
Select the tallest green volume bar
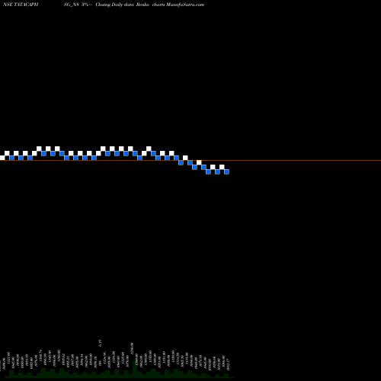tap(135, 369)
